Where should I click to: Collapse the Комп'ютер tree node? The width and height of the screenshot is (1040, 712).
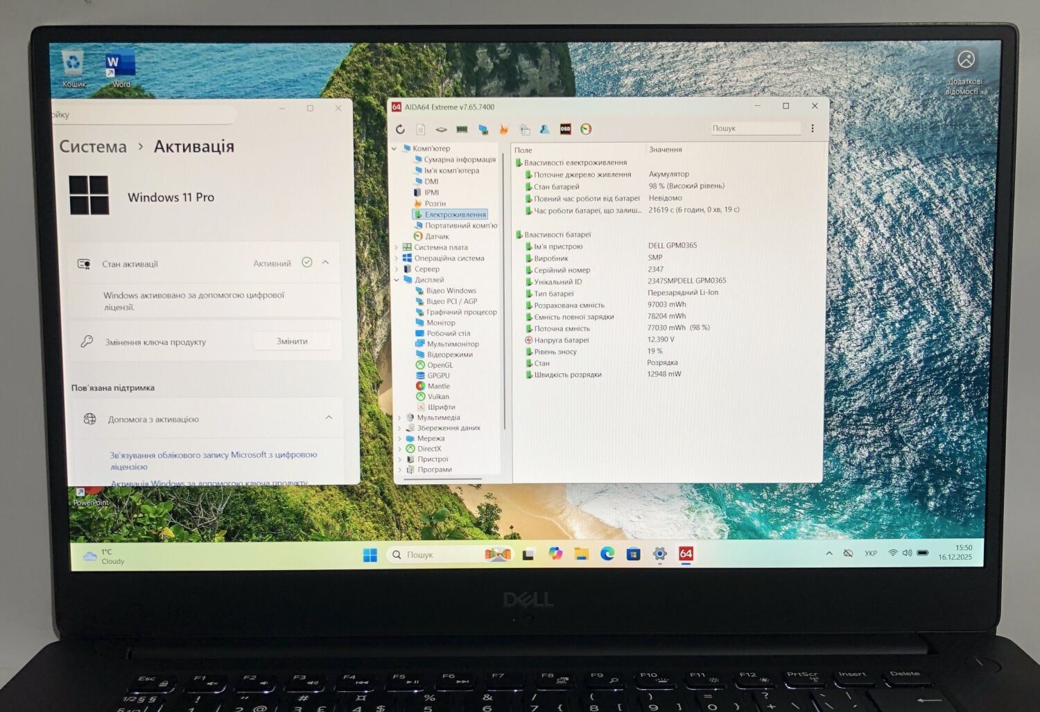pos(395,149)
